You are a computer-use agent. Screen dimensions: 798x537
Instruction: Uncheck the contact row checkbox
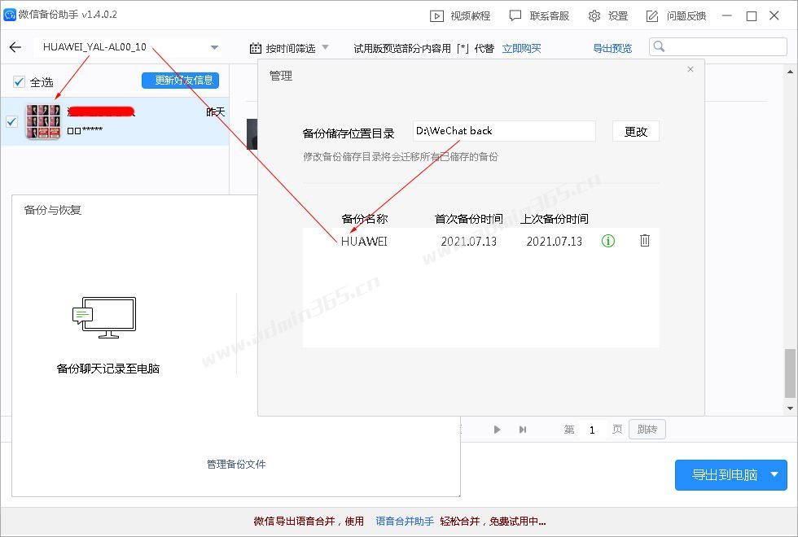(11, 121)
